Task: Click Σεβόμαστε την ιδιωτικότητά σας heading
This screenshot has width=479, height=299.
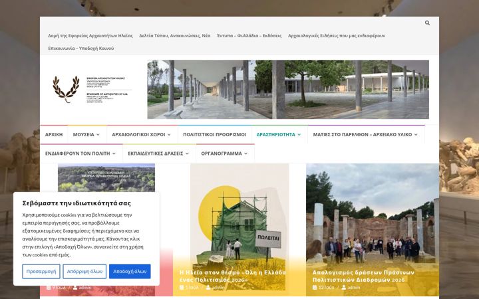Action: point(77,203)
